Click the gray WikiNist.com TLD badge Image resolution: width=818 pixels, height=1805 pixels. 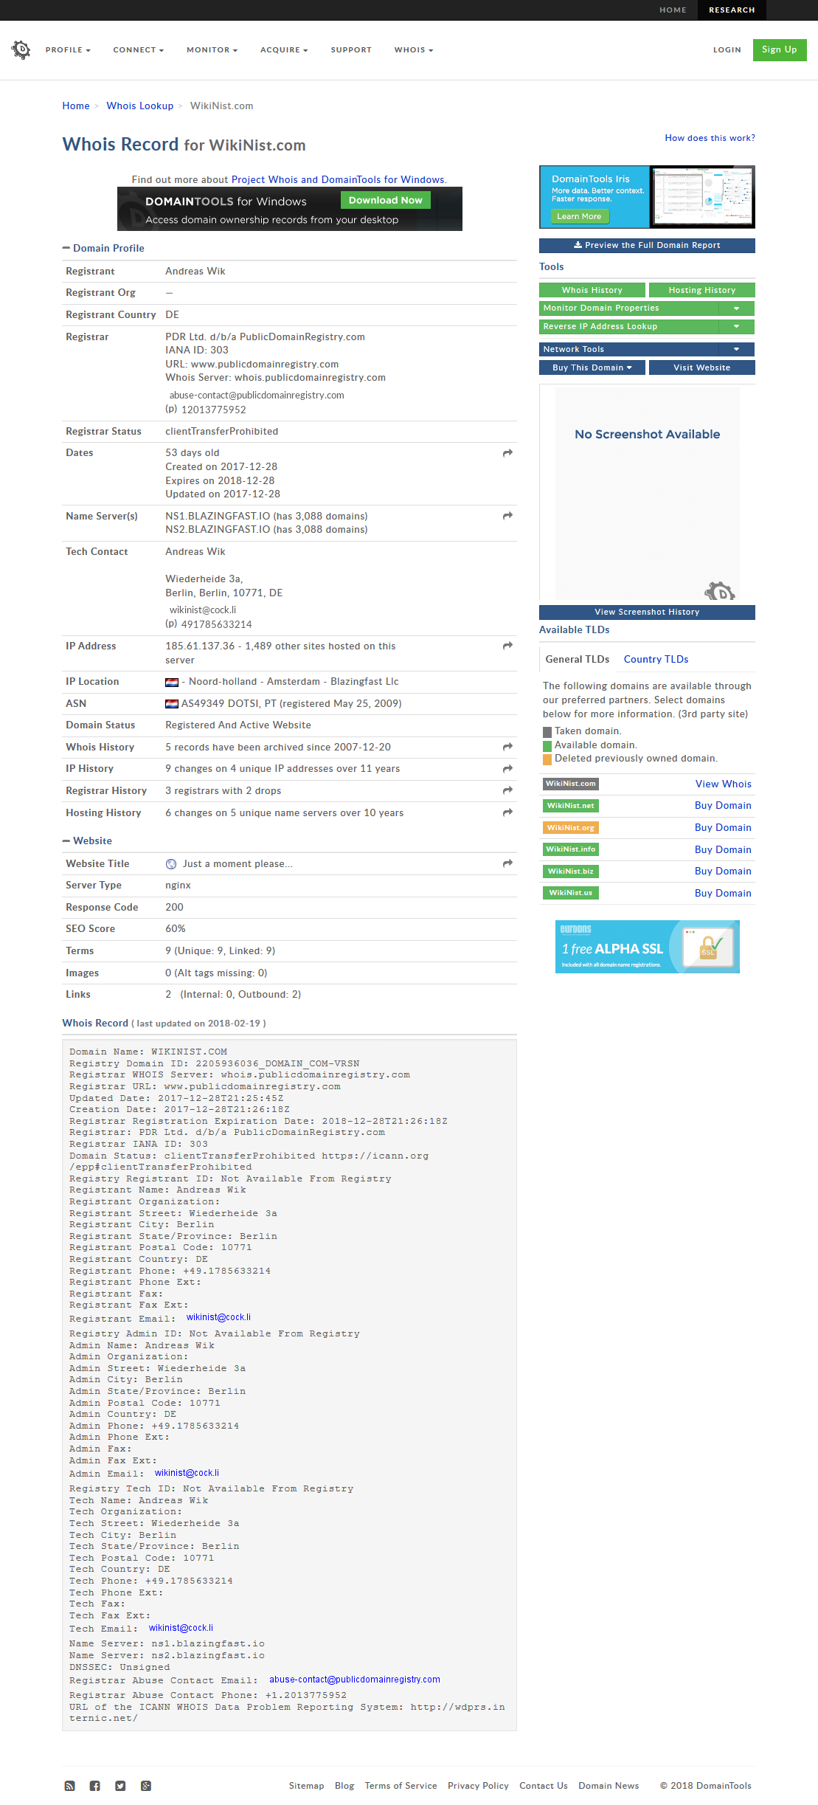[571, 784]
